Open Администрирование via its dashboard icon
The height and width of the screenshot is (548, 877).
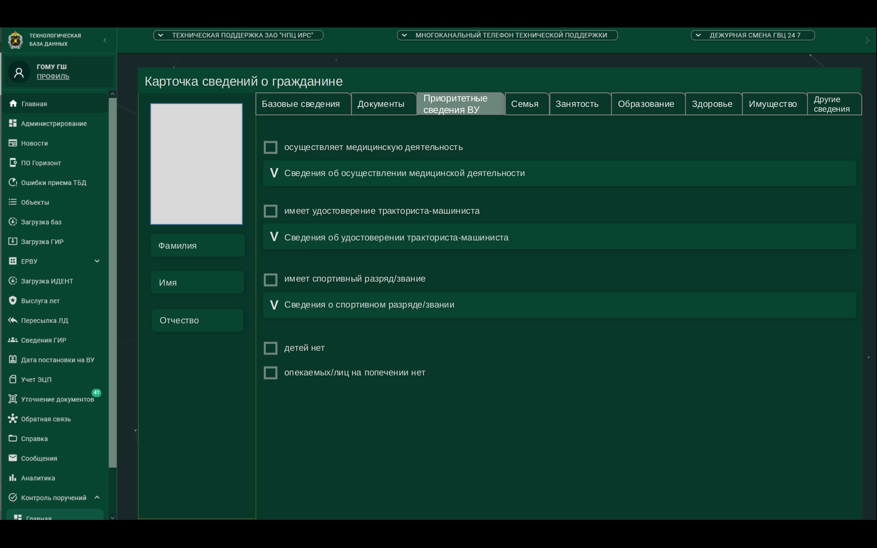tap(13, 123)
